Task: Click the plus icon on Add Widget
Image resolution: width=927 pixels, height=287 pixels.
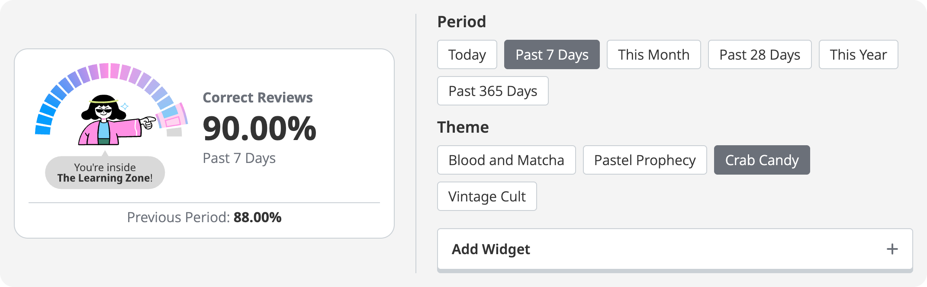Action: coord(892,249)
